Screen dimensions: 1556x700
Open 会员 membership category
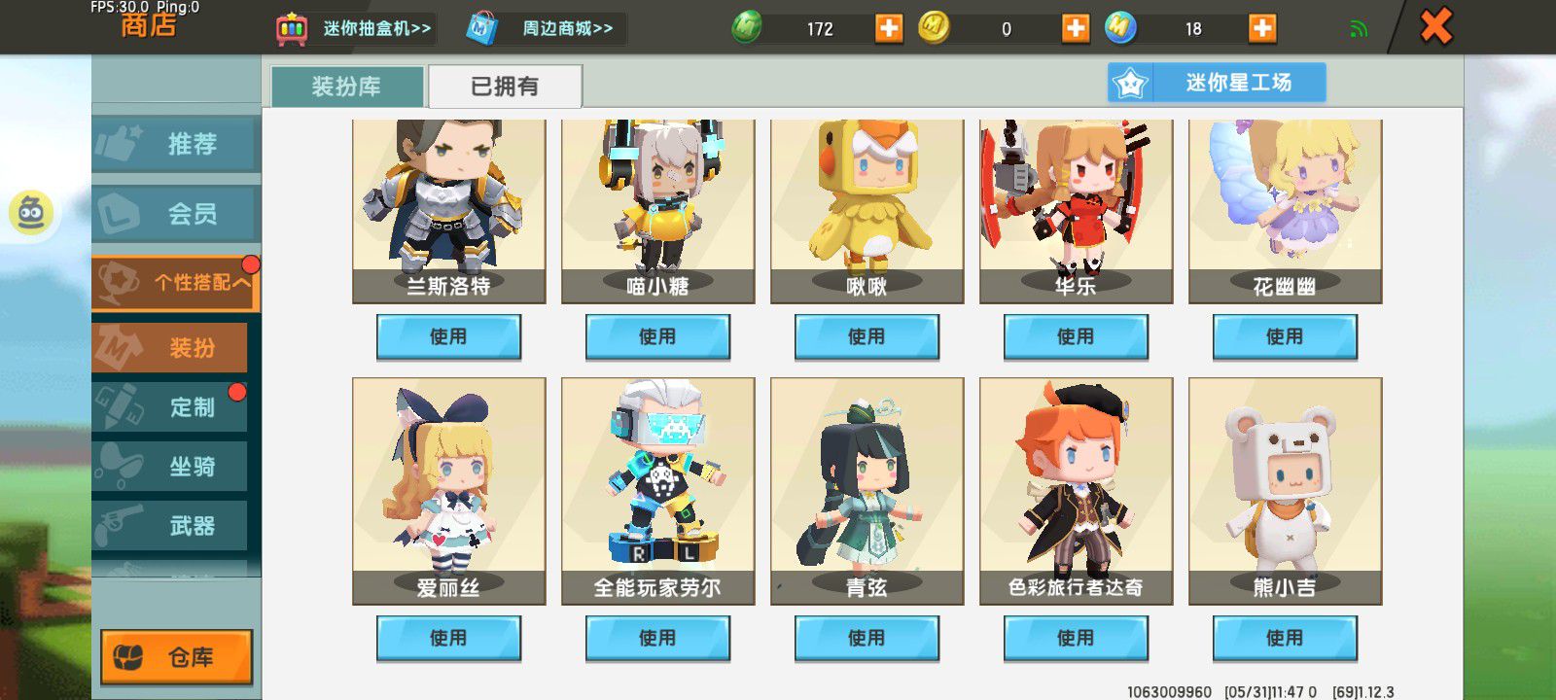(x=176, y=214)
